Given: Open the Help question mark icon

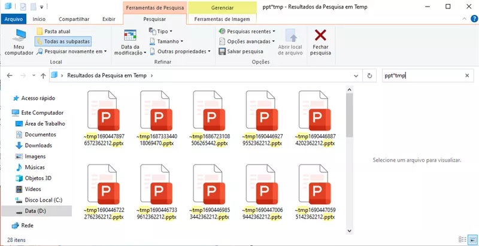Looking at the screenshot, I should coord(474,19).
